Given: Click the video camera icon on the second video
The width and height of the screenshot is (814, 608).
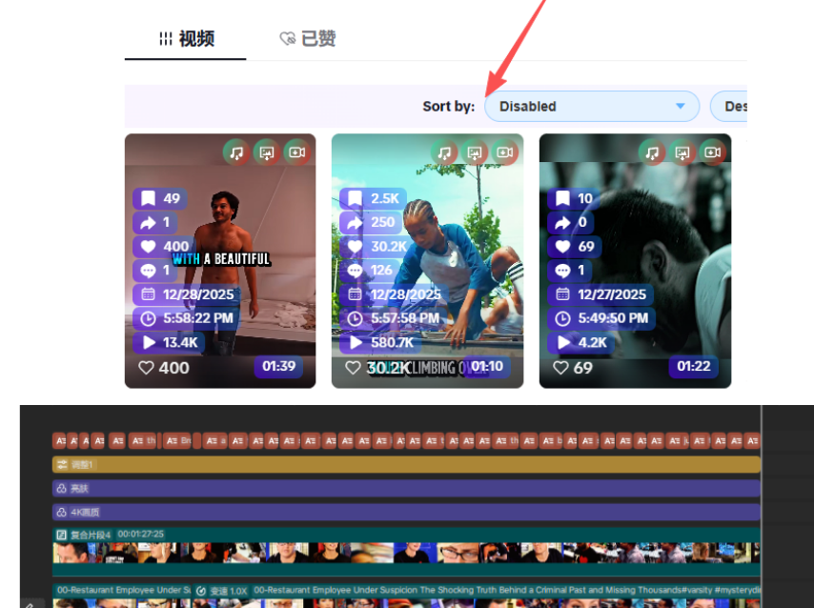Looking at the screenshot, I should click(504, 152).
